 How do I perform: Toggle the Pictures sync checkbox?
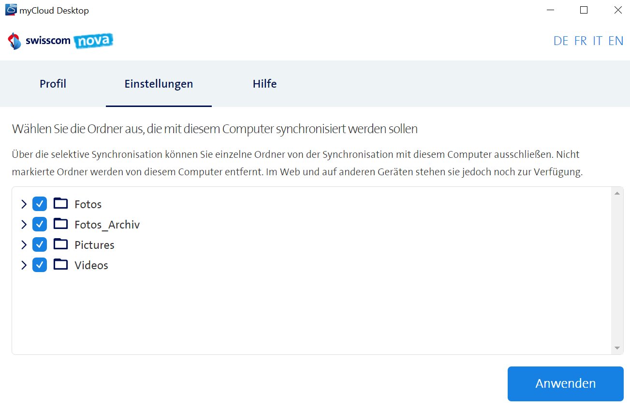pos(39,244)
